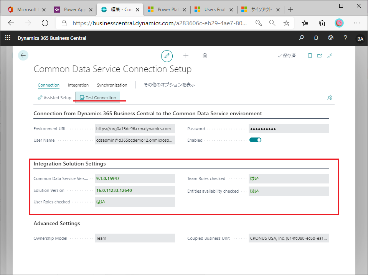Click the Password field
The height and width of the screenshot is (275, 368).
pyautogui.click(x=289, y=129)
